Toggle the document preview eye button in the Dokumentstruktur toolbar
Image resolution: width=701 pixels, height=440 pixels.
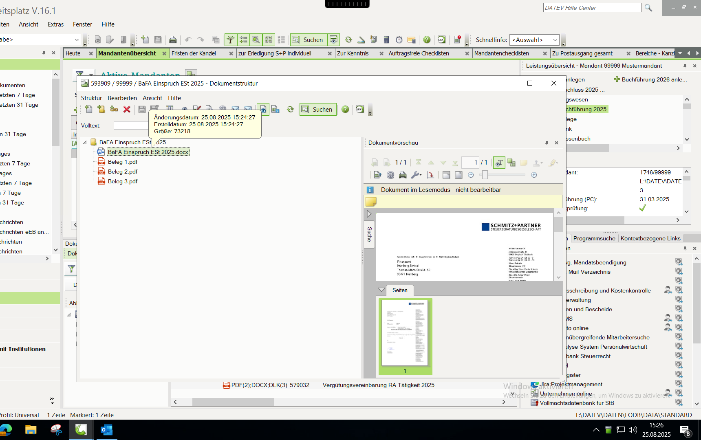[x=263, y=109]
